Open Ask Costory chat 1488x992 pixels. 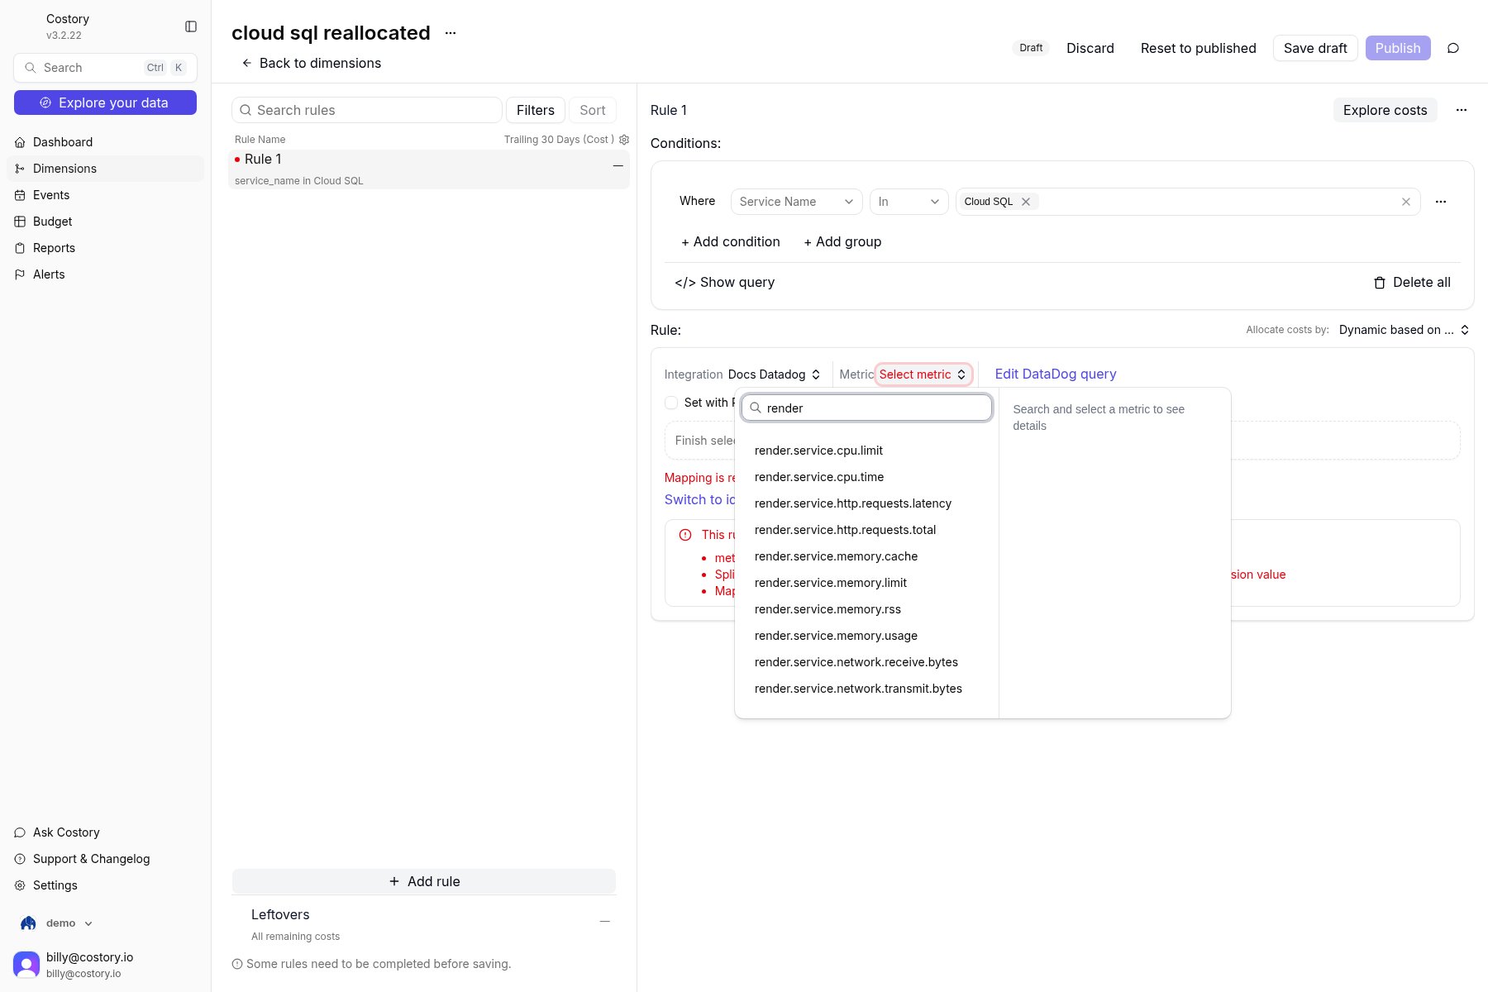pos(106,832)
